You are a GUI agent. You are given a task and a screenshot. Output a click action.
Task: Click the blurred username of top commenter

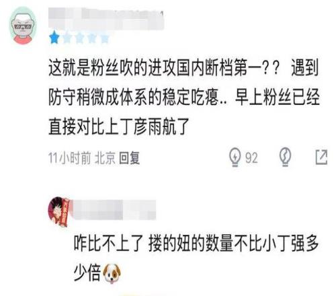[x=106, y=19]
